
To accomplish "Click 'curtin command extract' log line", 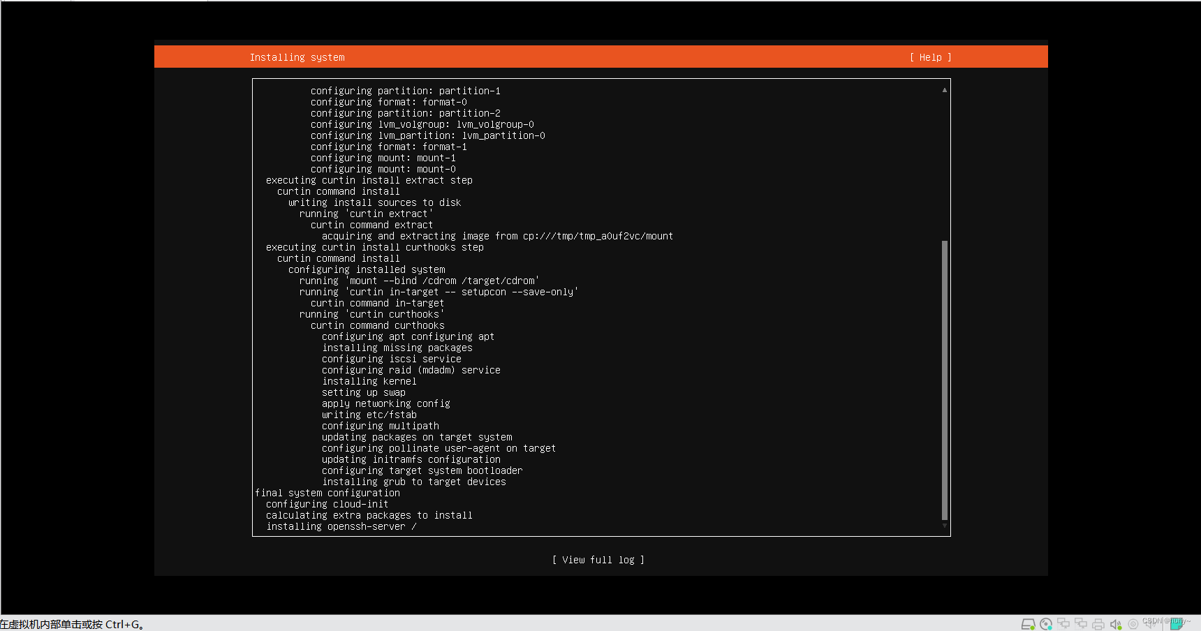I will (371, 225).
